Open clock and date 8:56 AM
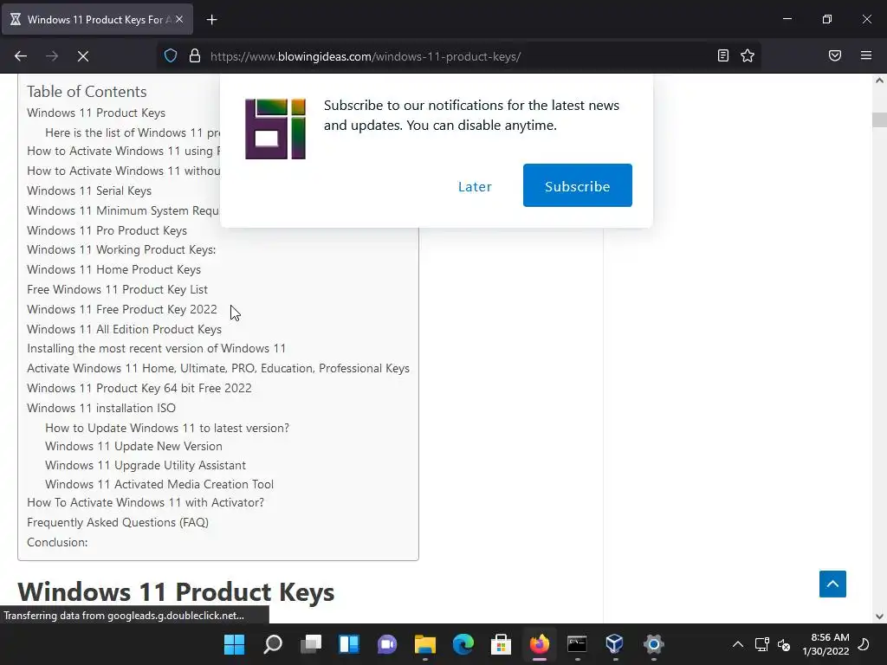Viewport: 887px width, 665px height. 825,644
